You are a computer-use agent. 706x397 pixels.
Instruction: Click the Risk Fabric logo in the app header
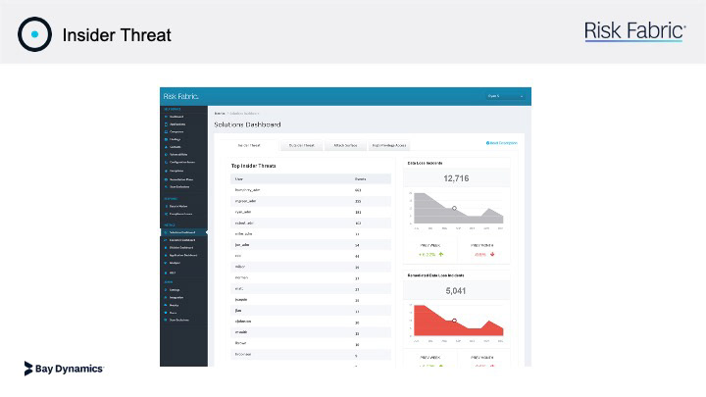point(181,96)
